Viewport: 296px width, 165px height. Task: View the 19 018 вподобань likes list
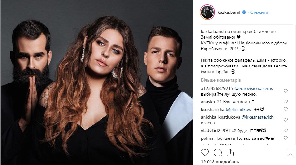click(220, 162)
